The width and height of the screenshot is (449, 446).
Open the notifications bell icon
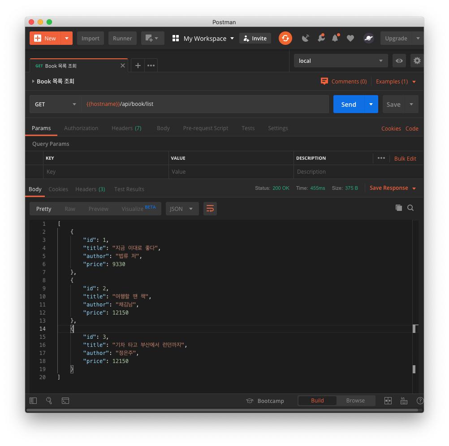coord(335,38)
